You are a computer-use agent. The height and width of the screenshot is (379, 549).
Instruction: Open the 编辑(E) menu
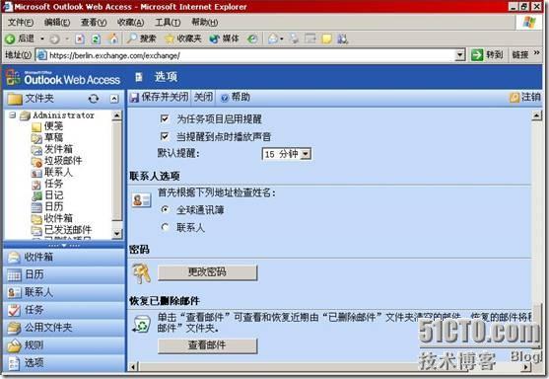click(x=57, y=23)
